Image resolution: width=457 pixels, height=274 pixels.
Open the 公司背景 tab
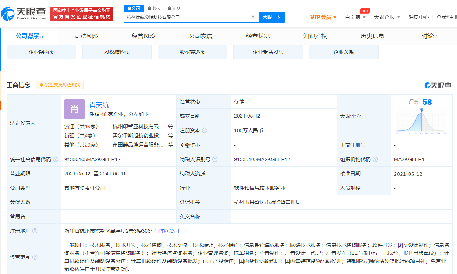(29, 36)
